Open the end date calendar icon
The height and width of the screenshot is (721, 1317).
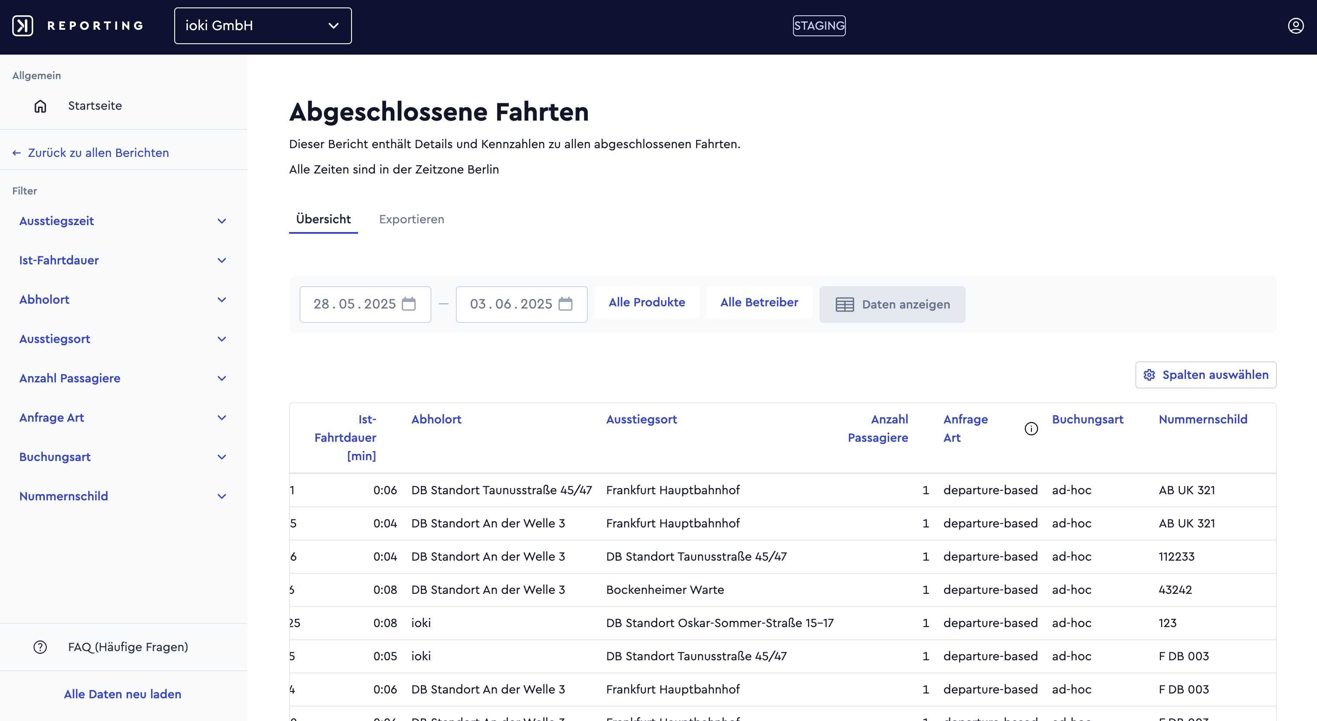(565, 304)
